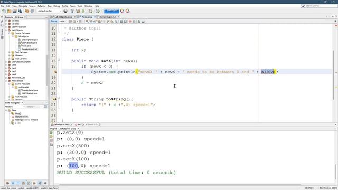Click the lightbulb hint icon on line 18
The width and height of the screenshot is (338, 190).
pos(55,72)
